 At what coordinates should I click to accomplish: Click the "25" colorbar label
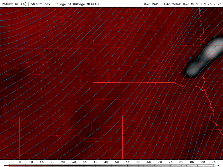tap(63, 162)
